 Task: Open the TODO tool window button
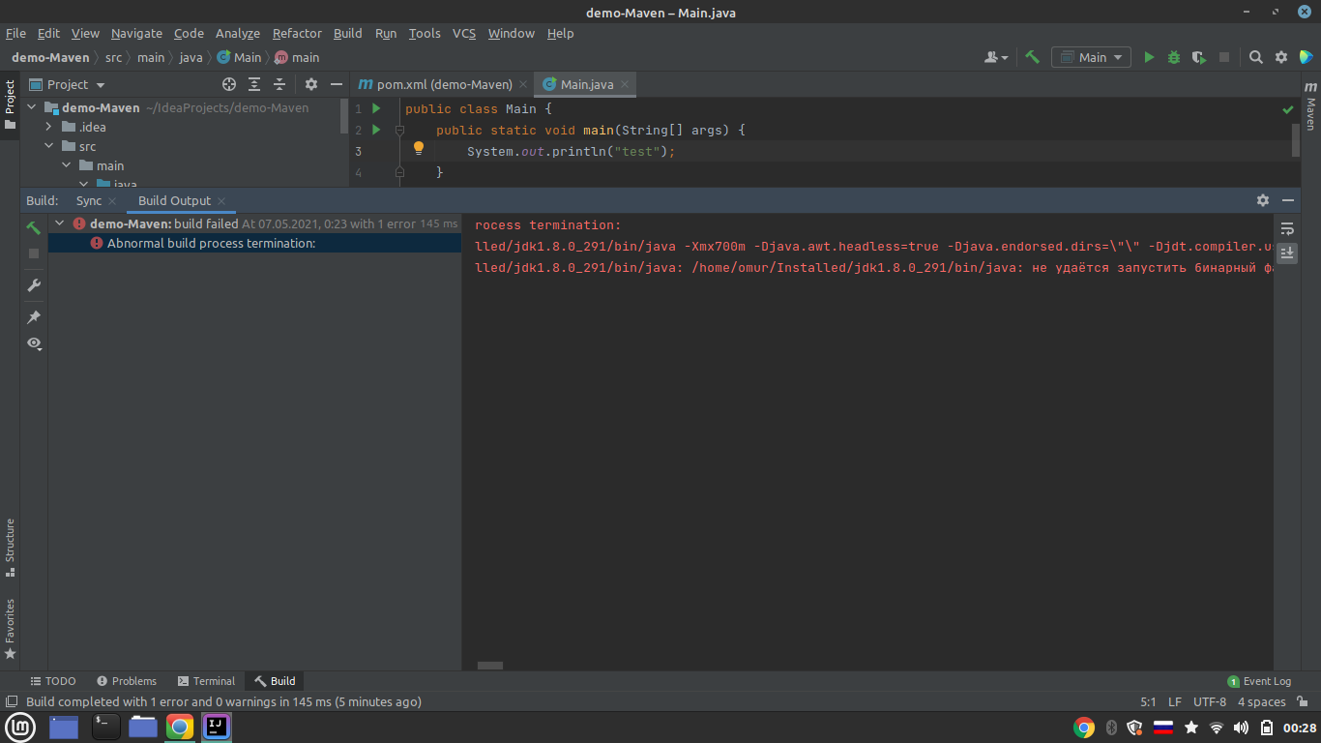(x=52, y=681)
